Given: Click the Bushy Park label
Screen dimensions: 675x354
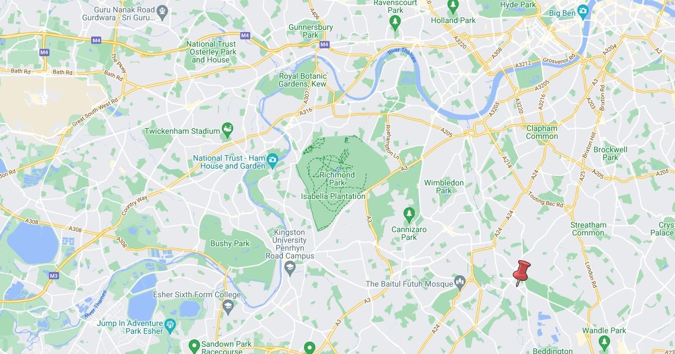Looking at the screenshot, I should coord(229,243).
